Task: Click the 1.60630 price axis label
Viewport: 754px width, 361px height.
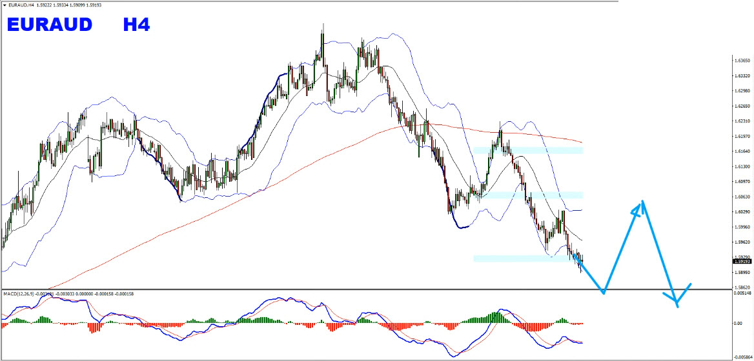Action: click(742, 197)
